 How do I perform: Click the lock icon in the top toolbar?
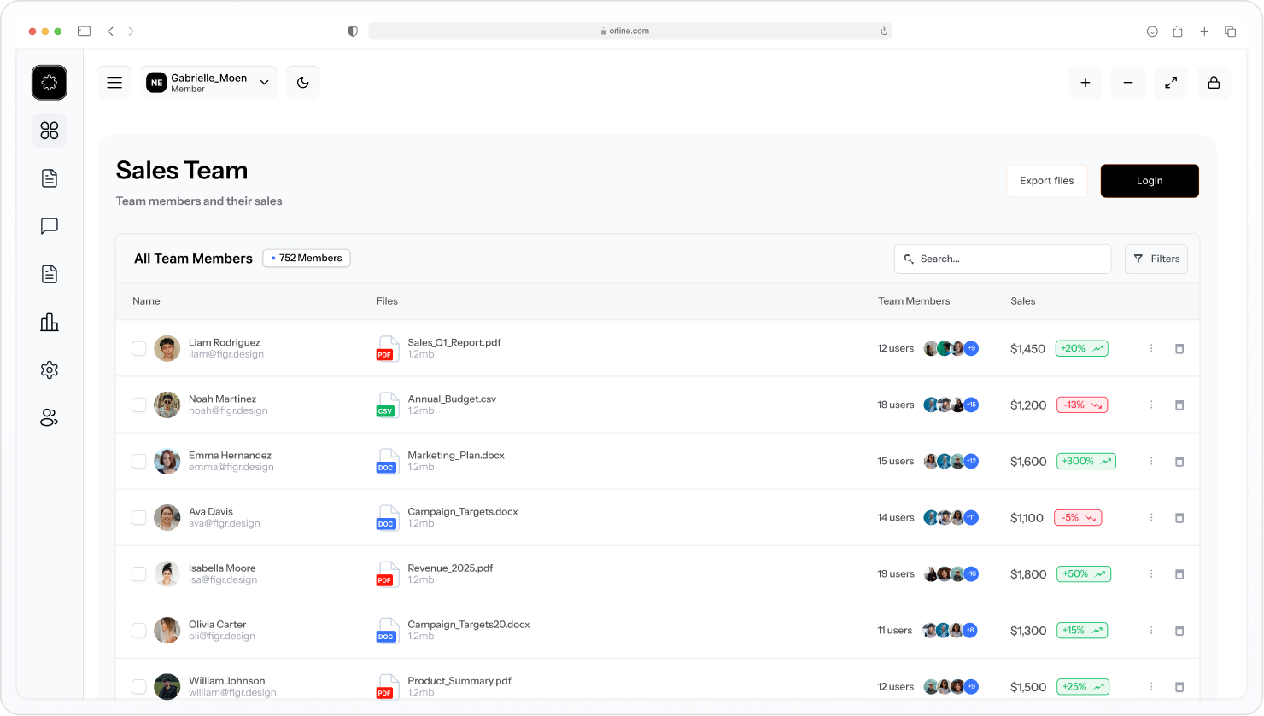[x=1214, y=83]
